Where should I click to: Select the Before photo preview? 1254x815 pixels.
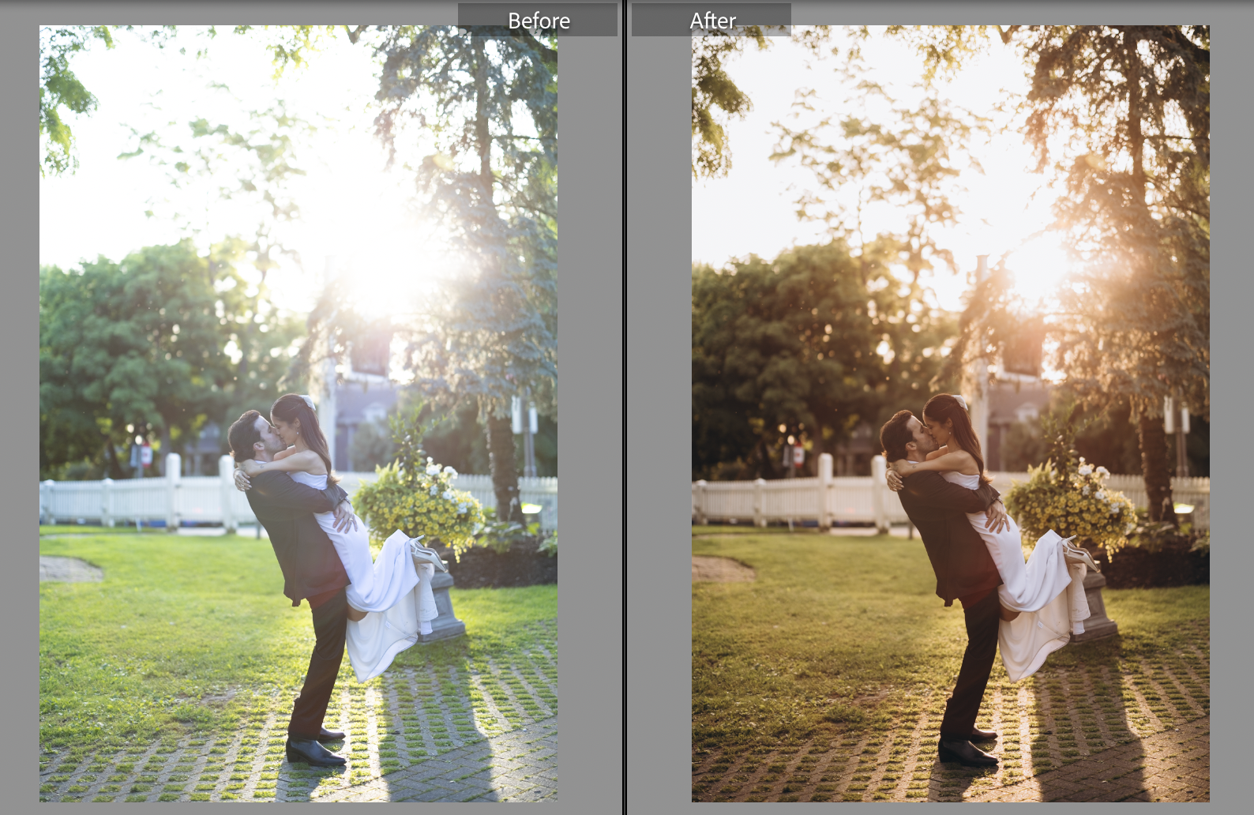pos(298,414)
